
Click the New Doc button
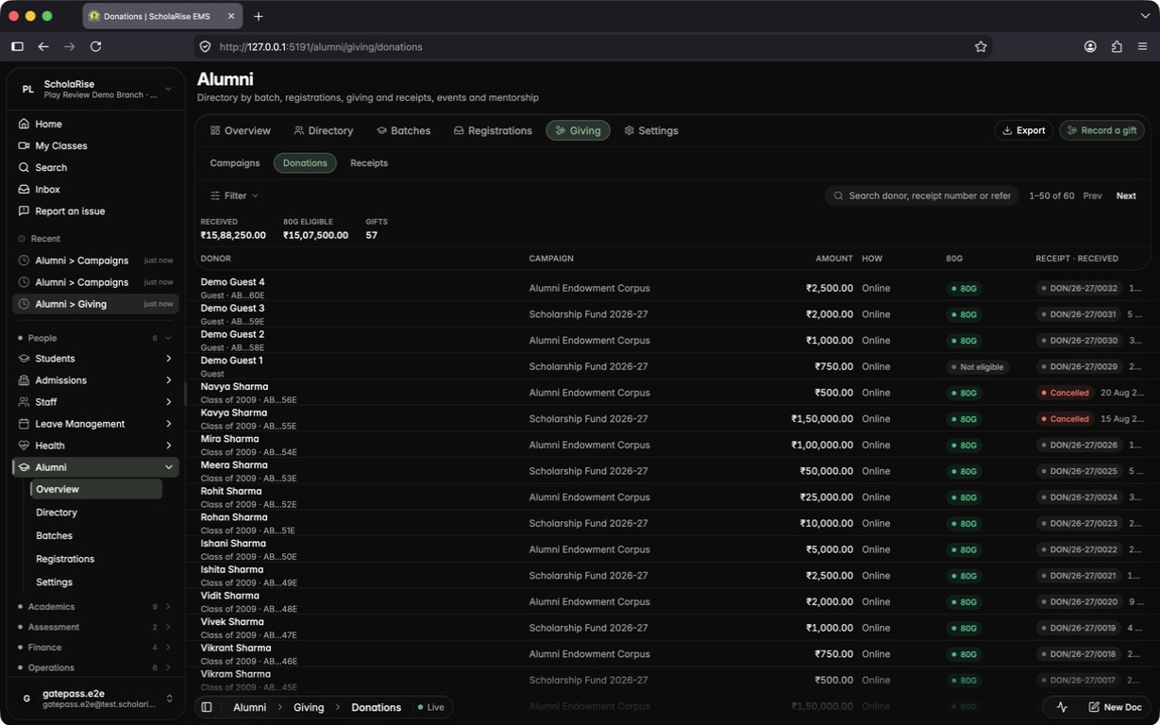[1115, 707]
